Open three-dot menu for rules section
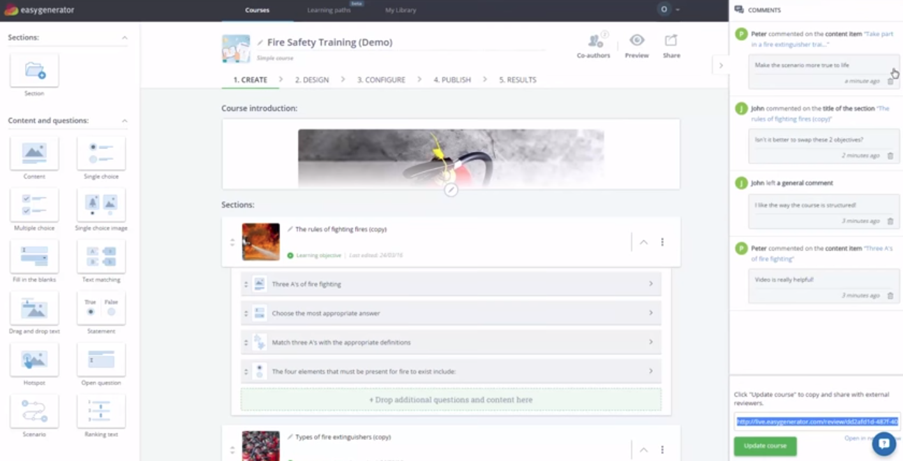This screenshot has height=461, width=903. pyautogui.click(x=662, y=242)
